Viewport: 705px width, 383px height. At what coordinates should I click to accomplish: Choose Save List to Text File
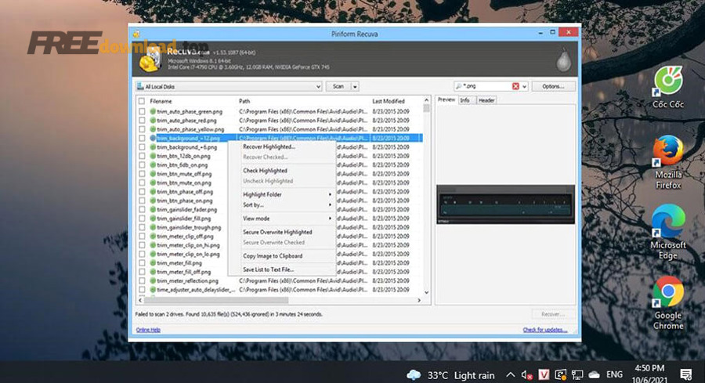tap(282, 269)
